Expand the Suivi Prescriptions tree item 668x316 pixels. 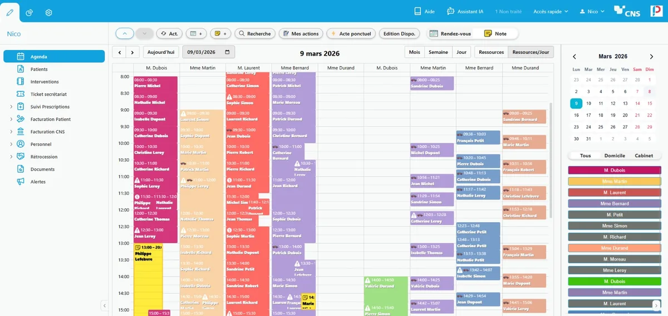pos(11,107)
